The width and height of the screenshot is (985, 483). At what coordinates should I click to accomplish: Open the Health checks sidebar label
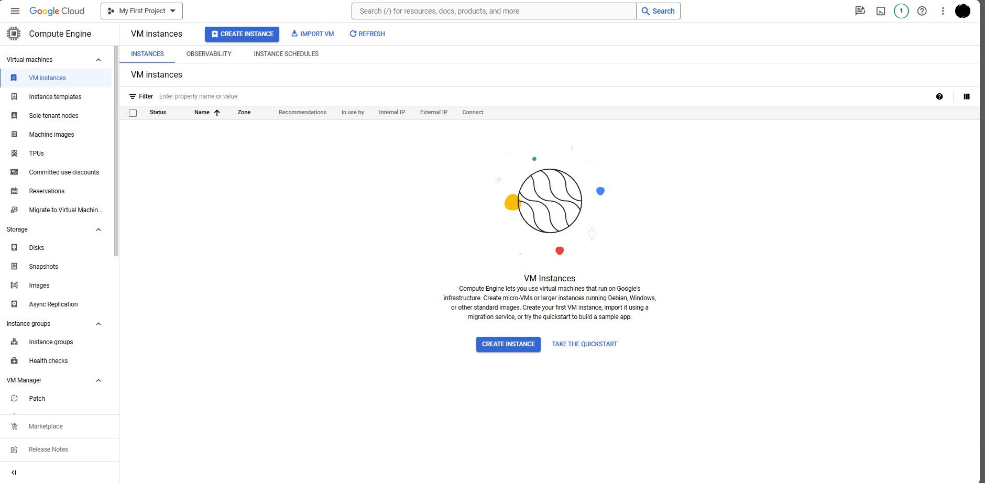[x=48, y=361]
